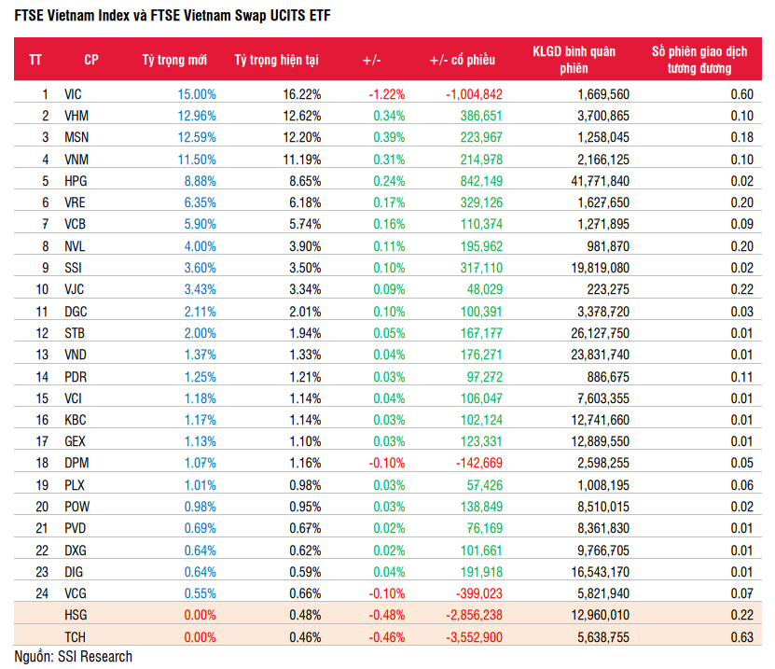Click the 'Tỷ trọng hiện tại' column header
This screenshot has height=669, width=775.
tap(276, 60)
